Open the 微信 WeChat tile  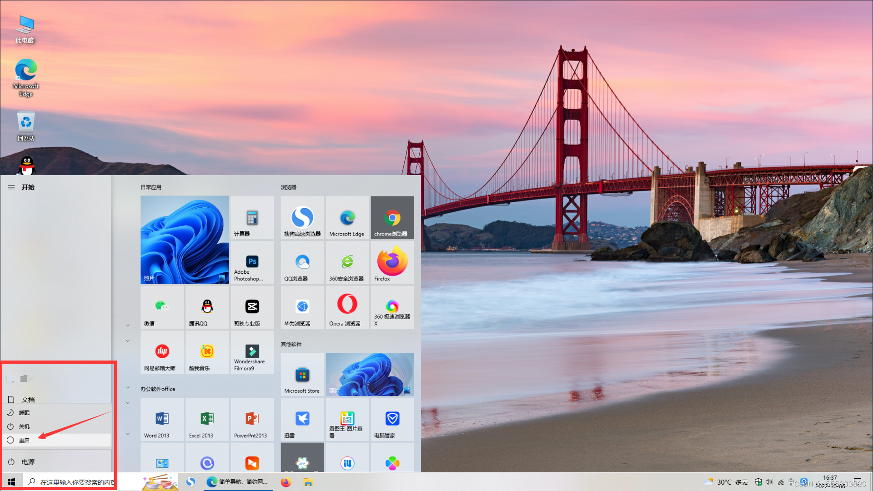162,307
